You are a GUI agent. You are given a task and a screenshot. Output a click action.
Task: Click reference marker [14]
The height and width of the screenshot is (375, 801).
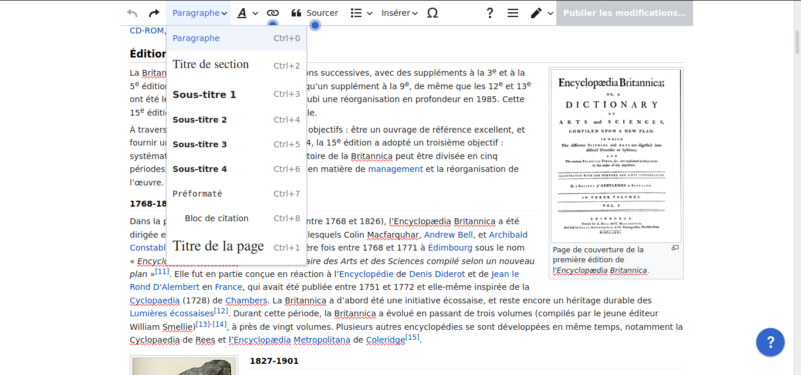pyautogui.click(x=219, y=324)
